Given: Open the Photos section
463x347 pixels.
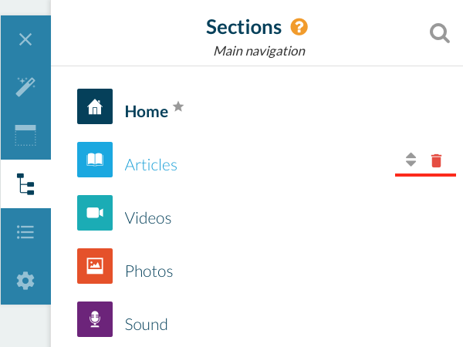Looking at the screenshot, I should coord(149,271).
